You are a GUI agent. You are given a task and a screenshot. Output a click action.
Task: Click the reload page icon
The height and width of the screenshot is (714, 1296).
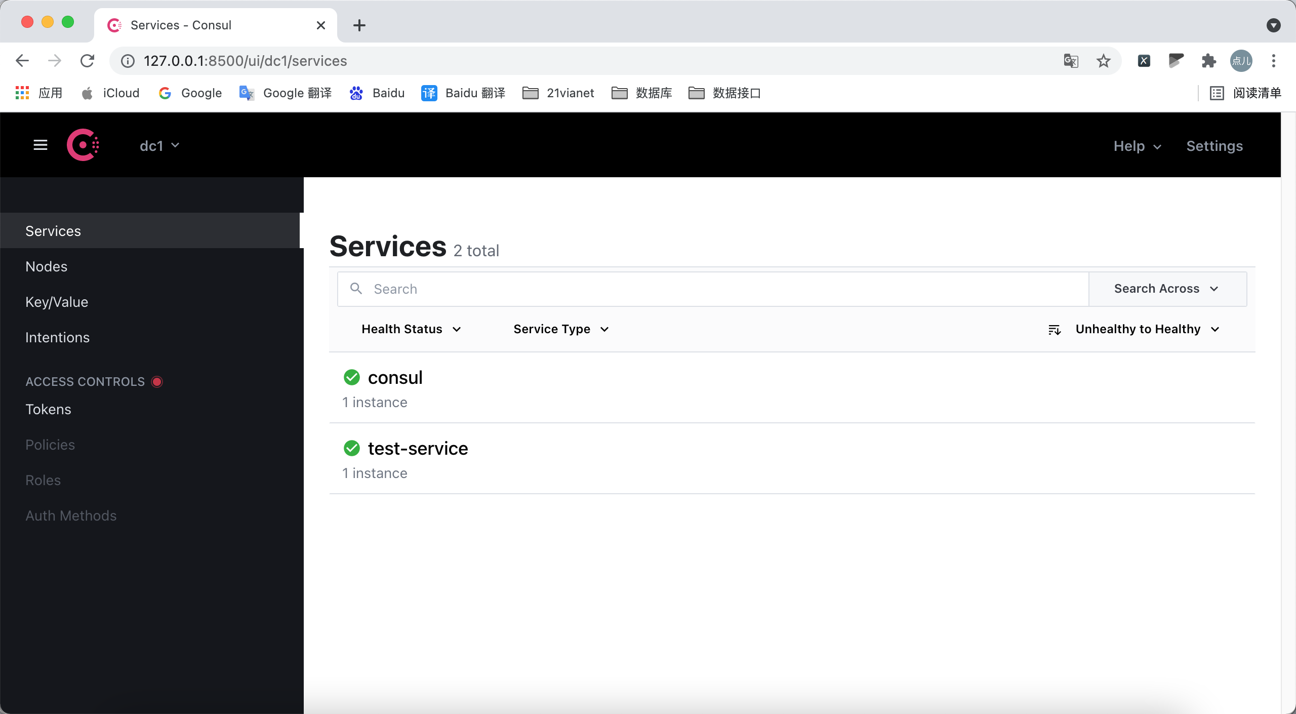point(87,61)
